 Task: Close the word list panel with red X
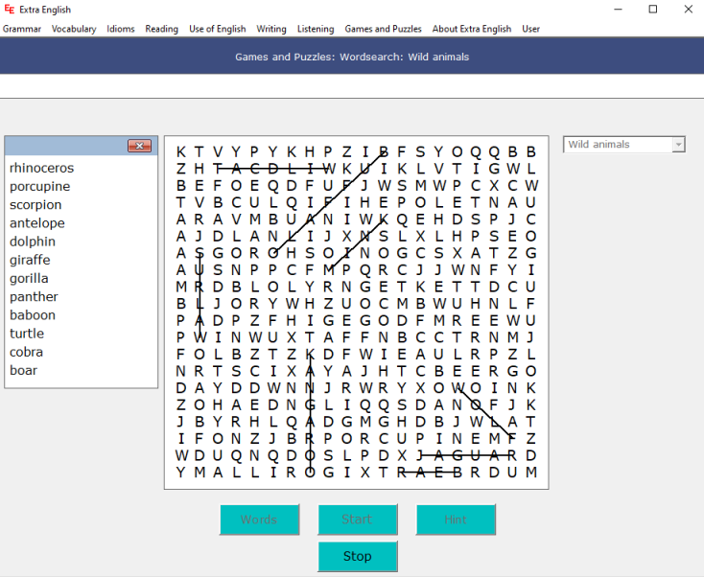[x=139, y=146]
